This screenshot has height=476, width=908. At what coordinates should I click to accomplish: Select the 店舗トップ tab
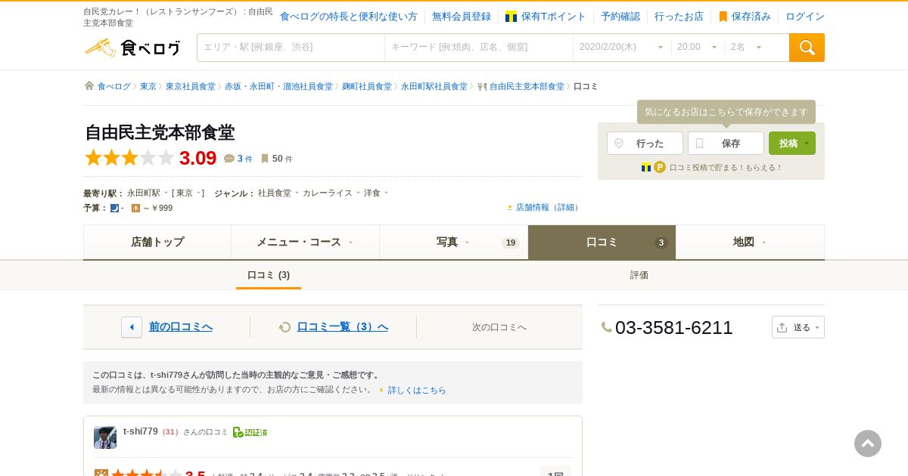pos(157,242)
